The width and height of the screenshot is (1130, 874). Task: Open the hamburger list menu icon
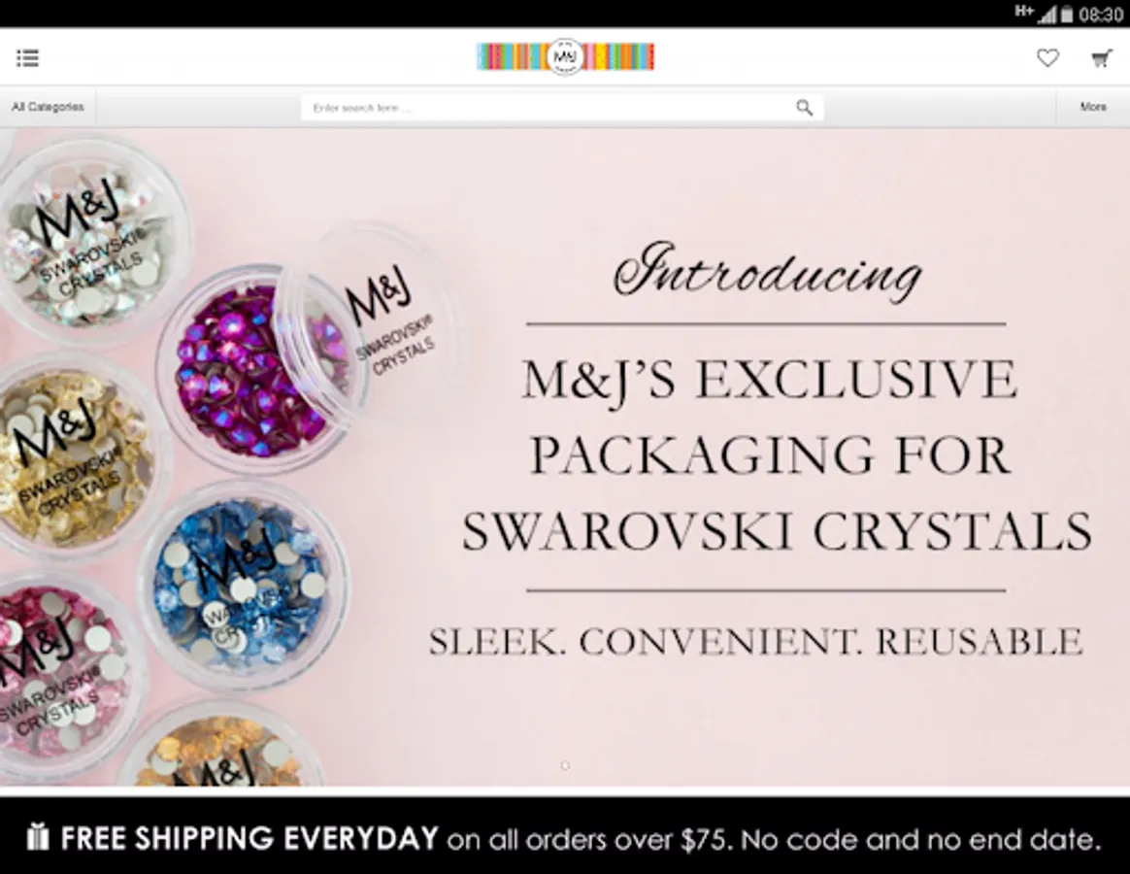tap(27, 57)
